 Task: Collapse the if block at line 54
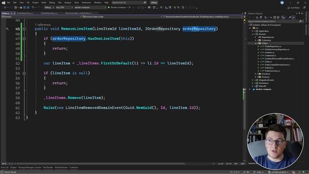click(x=24, y=73)
